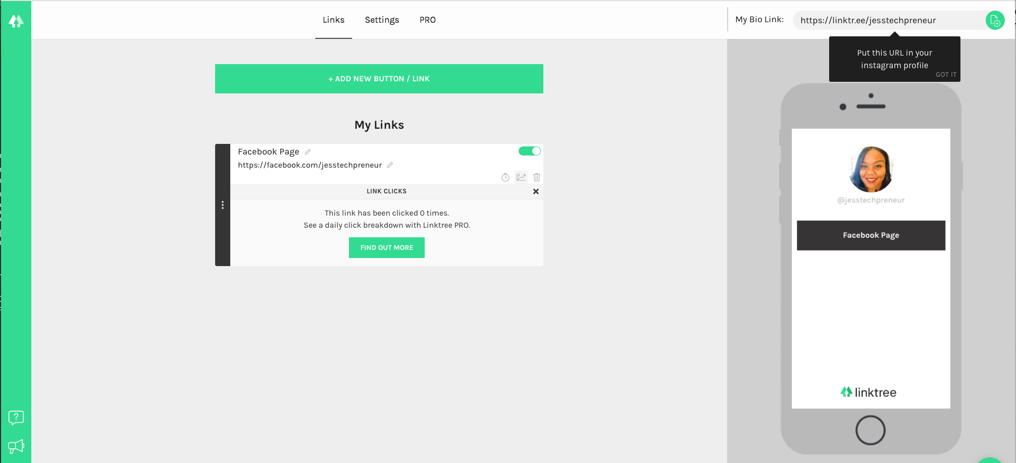Click the Linktree logo in the sidebar
1016x463 pixels.
[16, 21]
